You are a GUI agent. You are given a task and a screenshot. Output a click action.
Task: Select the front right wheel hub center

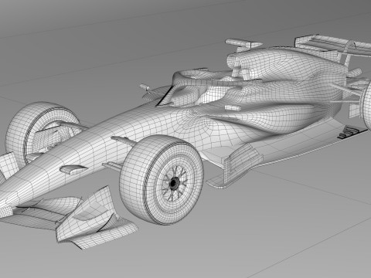coord(174,183)
